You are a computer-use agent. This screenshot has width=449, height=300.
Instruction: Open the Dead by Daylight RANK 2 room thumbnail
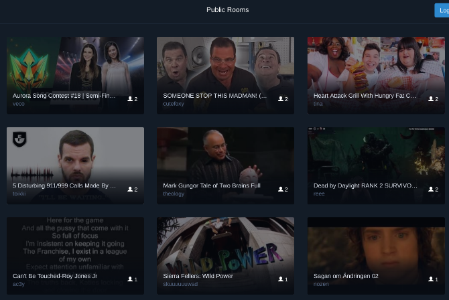(x=376, y=165)
